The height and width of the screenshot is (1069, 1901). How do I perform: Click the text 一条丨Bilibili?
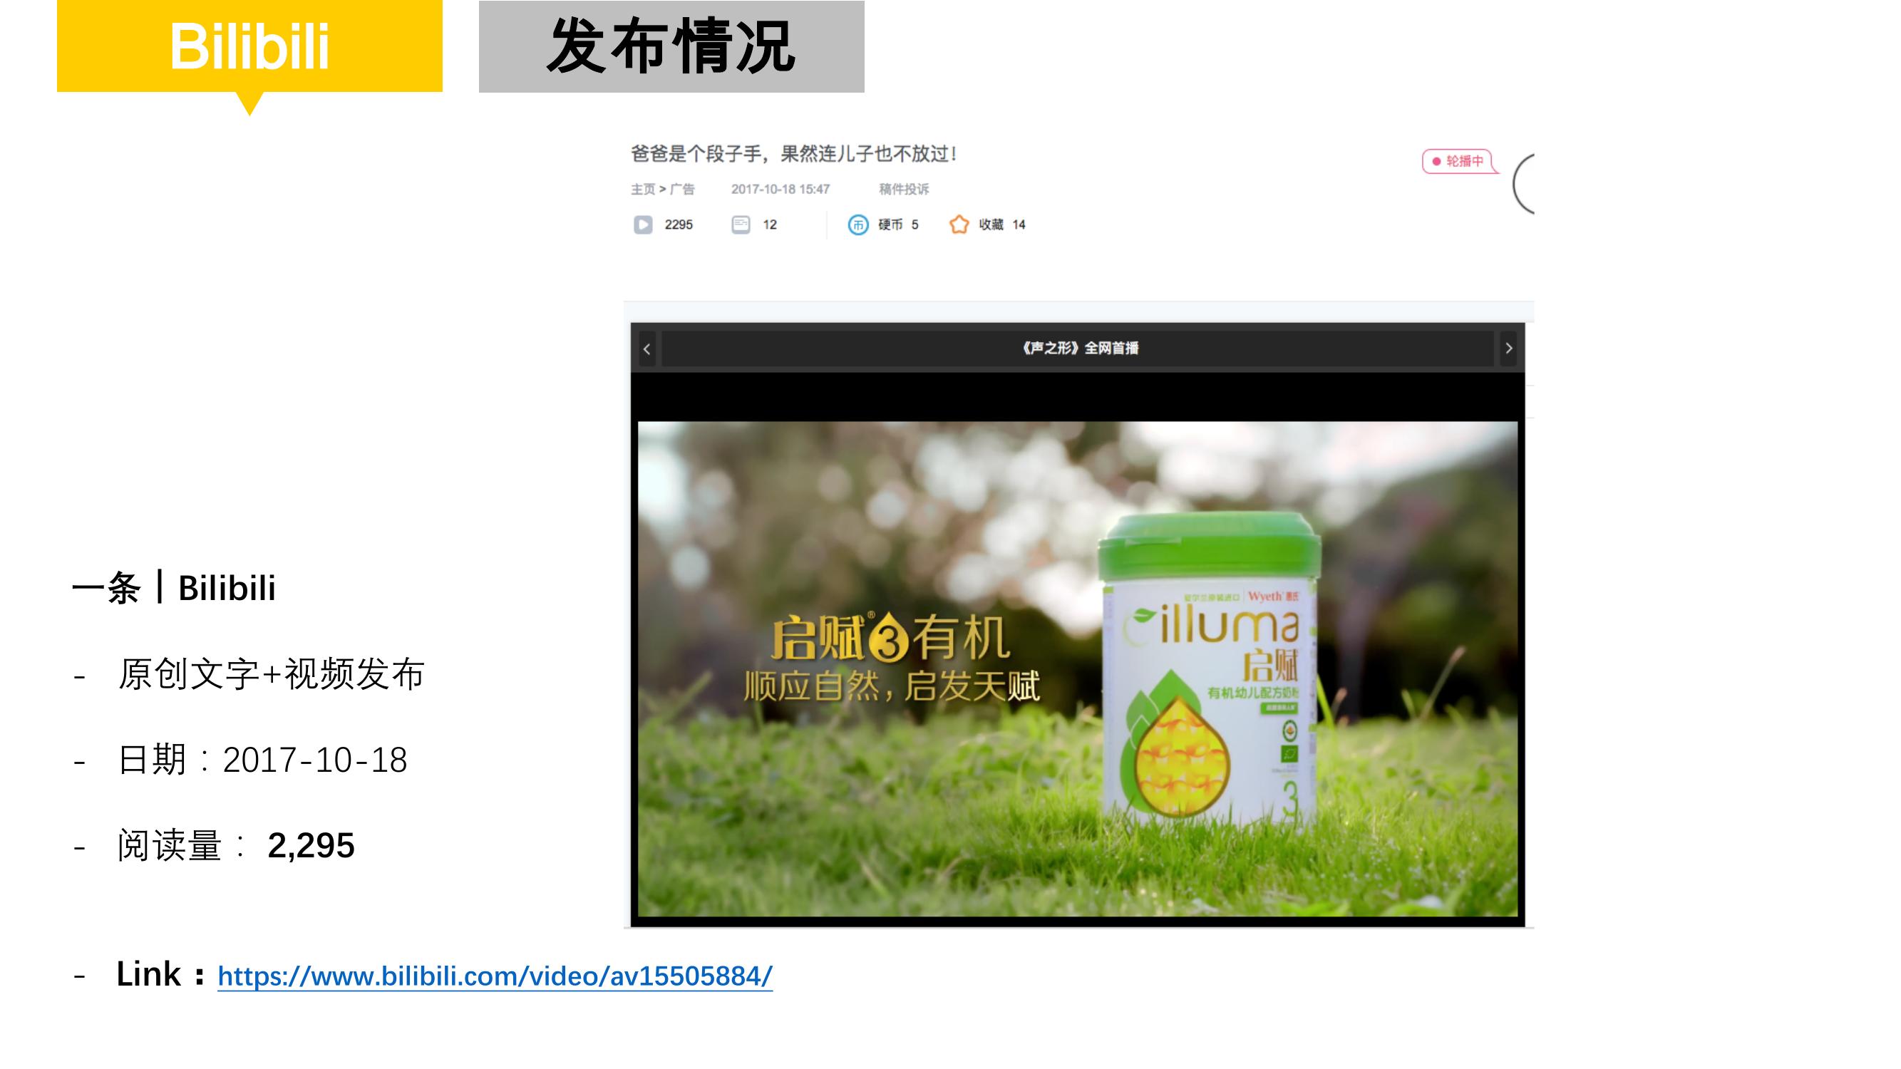tap(174, 589)
